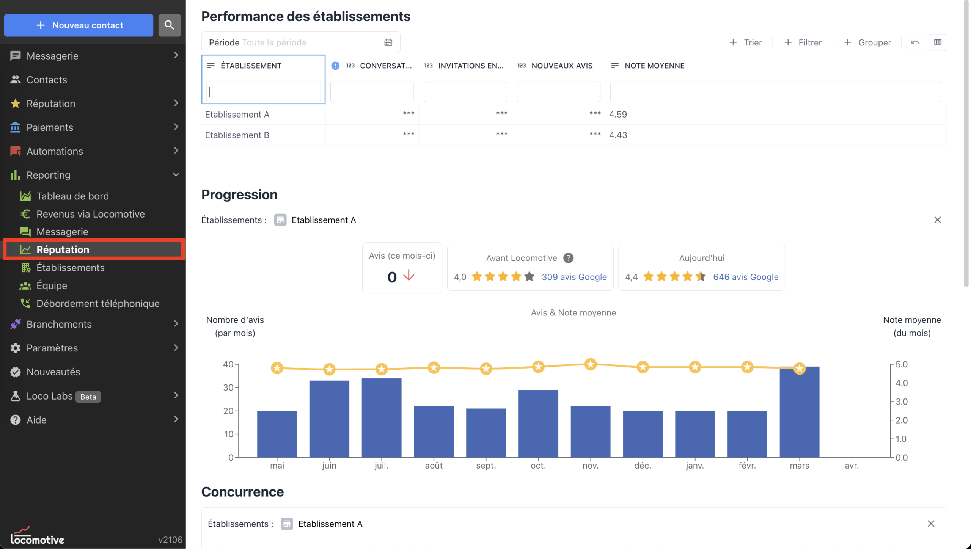
Task: Open Débordement téléphonique report
Action: click(x=98, y=303)
